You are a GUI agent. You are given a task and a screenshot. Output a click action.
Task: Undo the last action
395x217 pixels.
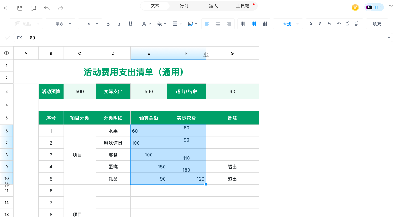click(47, 8)
